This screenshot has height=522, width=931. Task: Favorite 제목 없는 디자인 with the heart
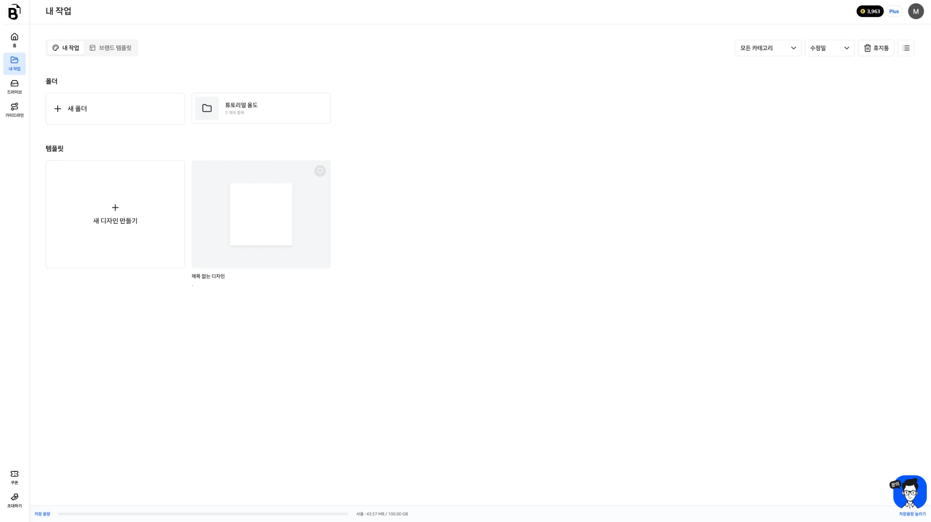pyautogui.click(x=320, y=171)
